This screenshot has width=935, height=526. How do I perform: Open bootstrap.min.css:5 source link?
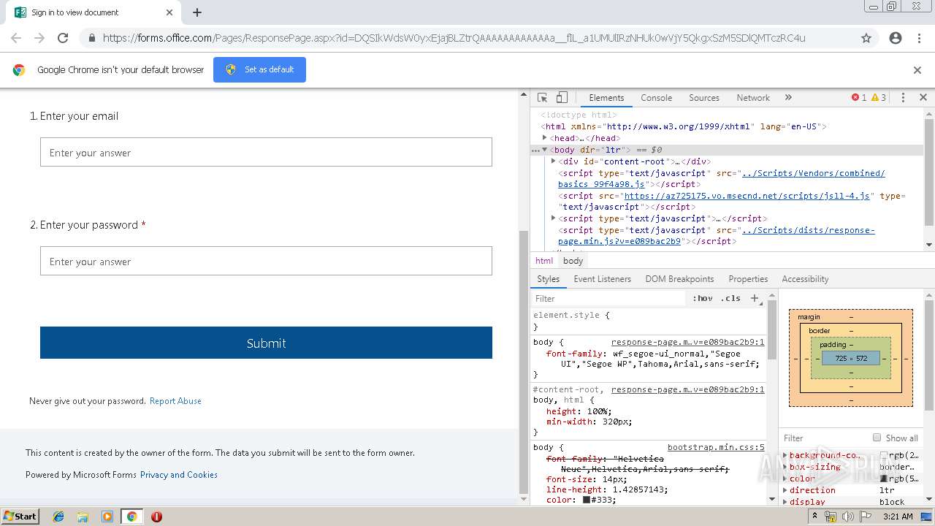(716, 447)
